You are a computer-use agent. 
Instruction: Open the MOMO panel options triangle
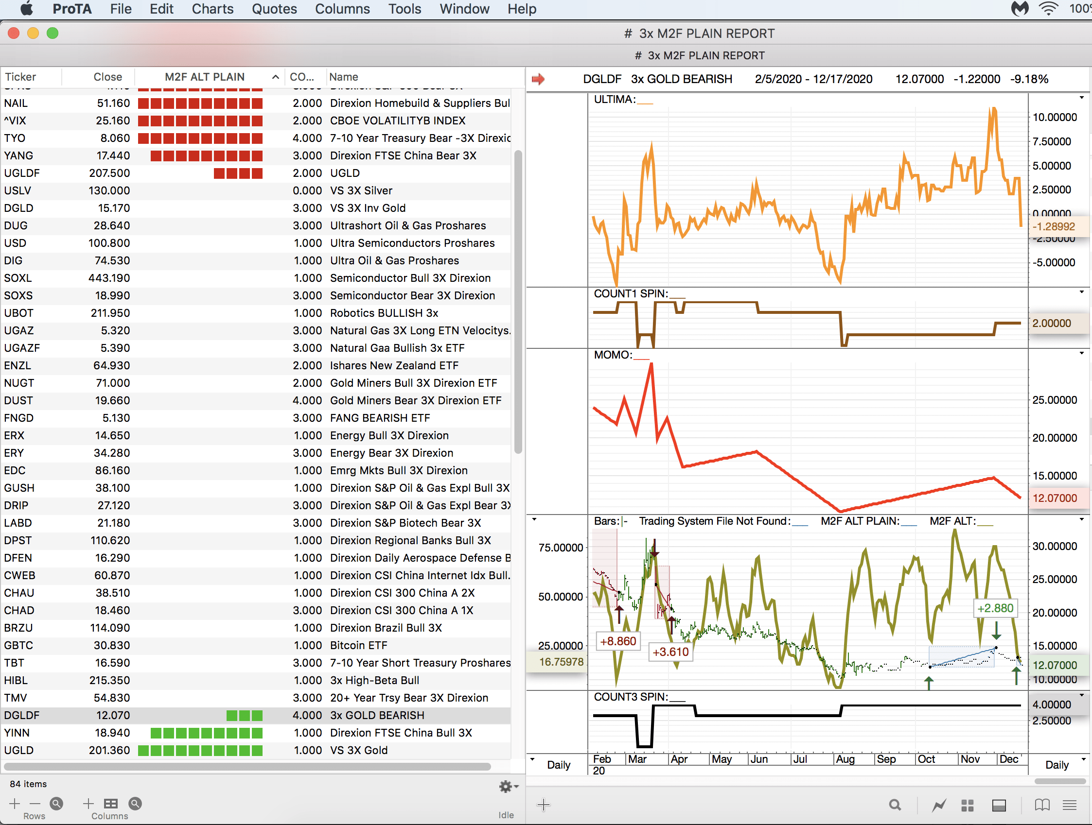[x=1082, y=353]
